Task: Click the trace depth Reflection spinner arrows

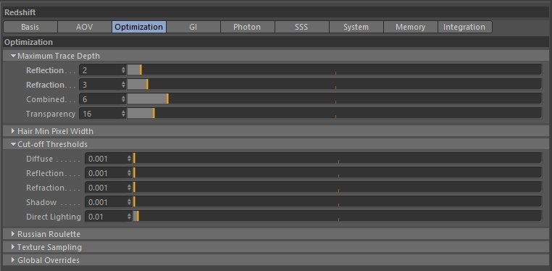Action: pyautogui.click(x=123, y=70)
